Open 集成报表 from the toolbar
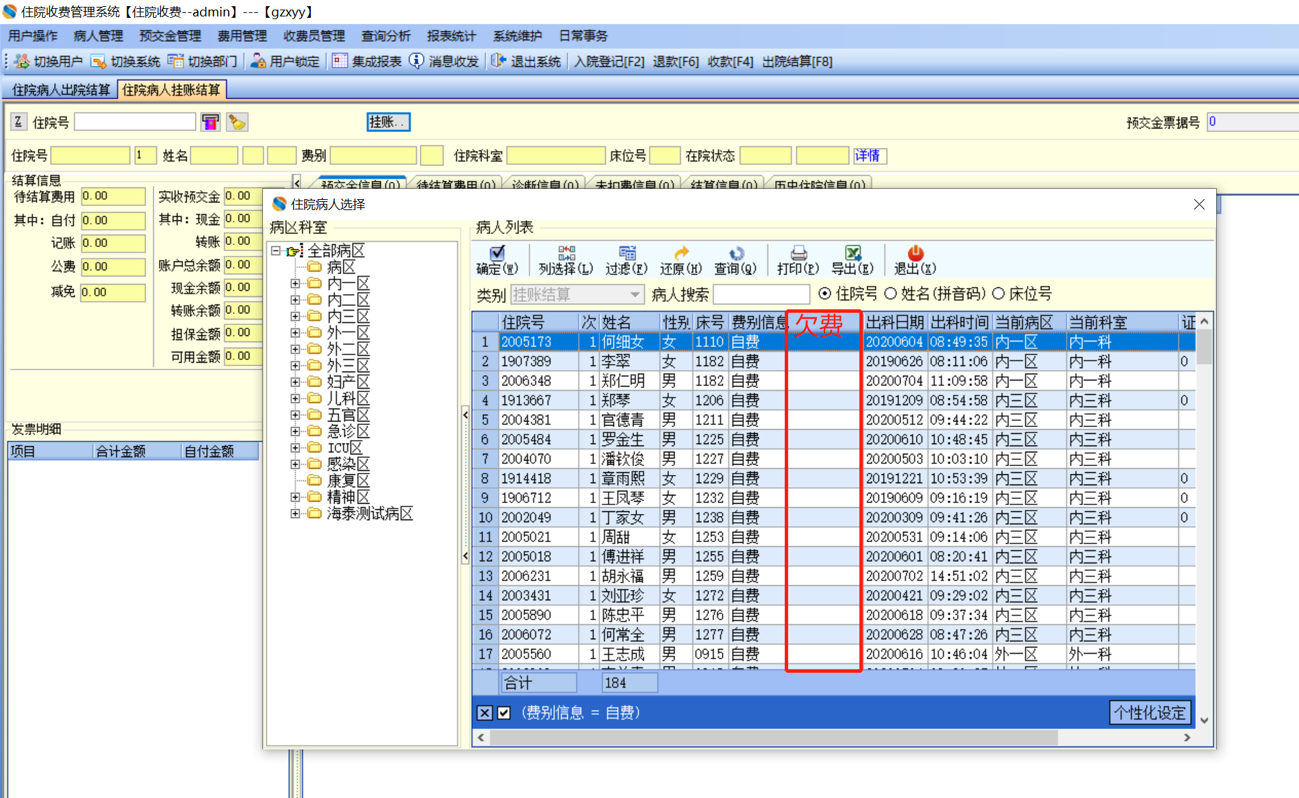Image resolution: width=1299 pixels, height=798 pixels. 367,62
